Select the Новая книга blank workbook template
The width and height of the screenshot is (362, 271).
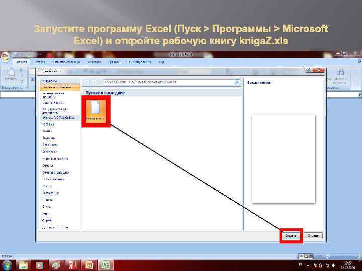96,111
